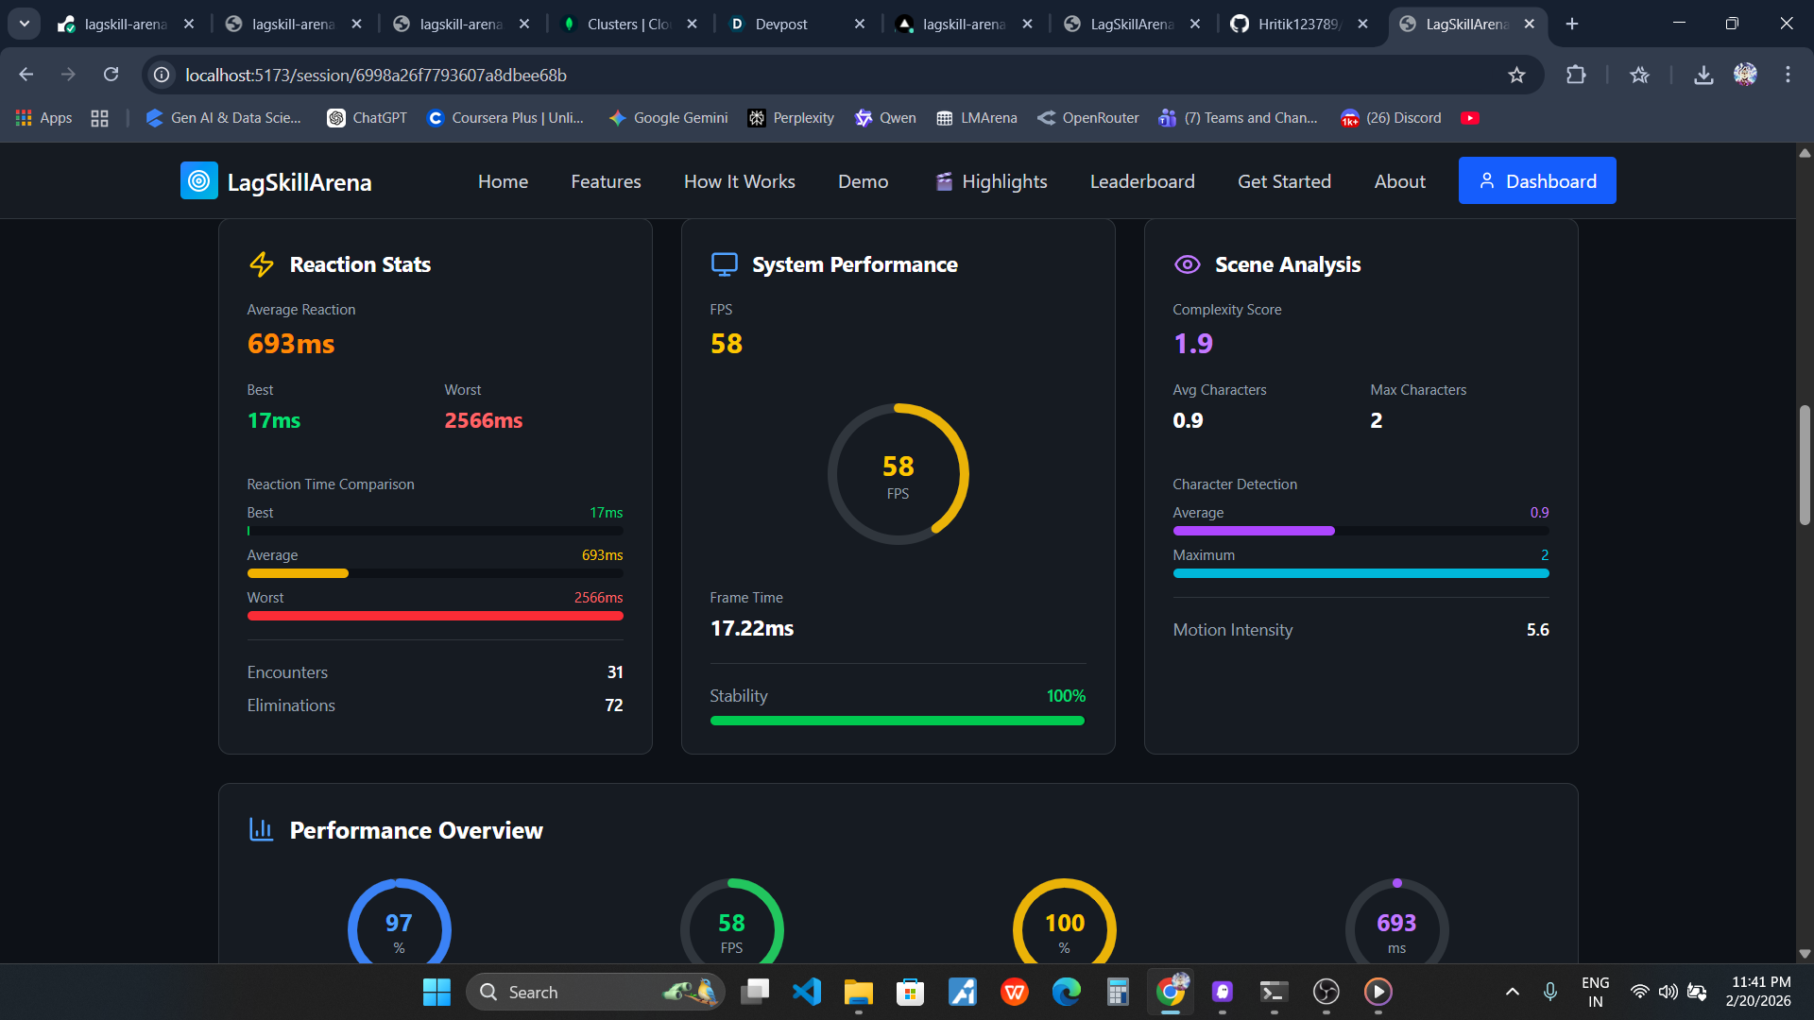The width and height of the screenshot is (1814, 1020).
Task: Open the Leaderboard nav item
Action: coord(1141,181)
